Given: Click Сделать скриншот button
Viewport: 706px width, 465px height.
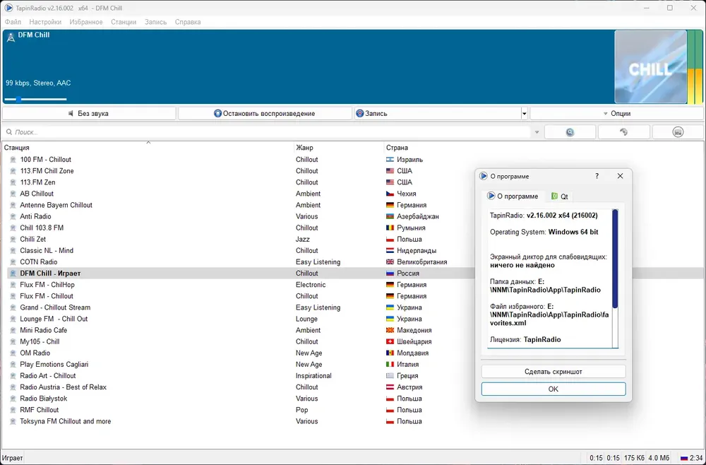Looking at the screenshot, I should (x=554, y=372).
